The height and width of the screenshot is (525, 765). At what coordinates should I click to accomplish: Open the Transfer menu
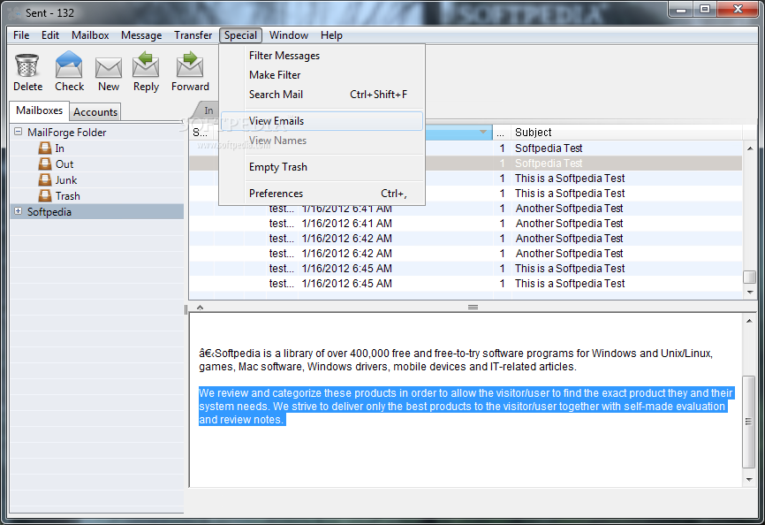coord(193,35)
